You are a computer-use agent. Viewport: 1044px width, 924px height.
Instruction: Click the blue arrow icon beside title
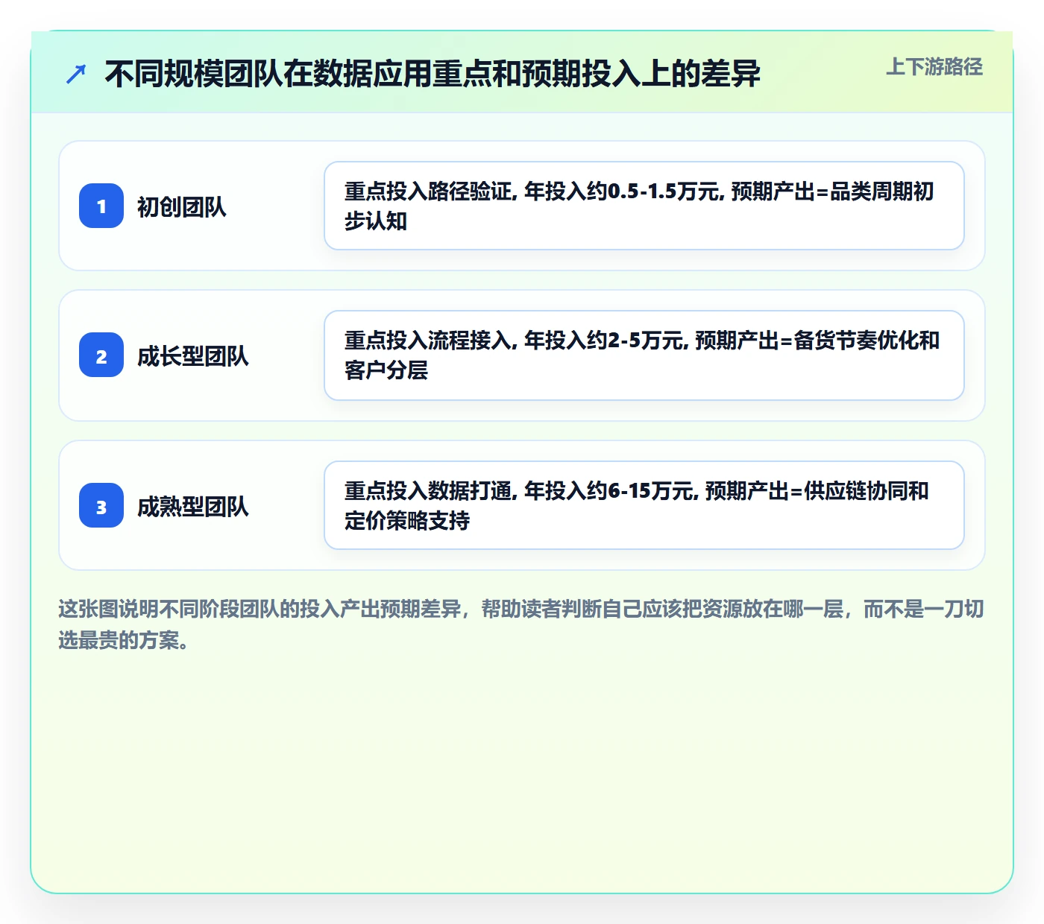76,75
